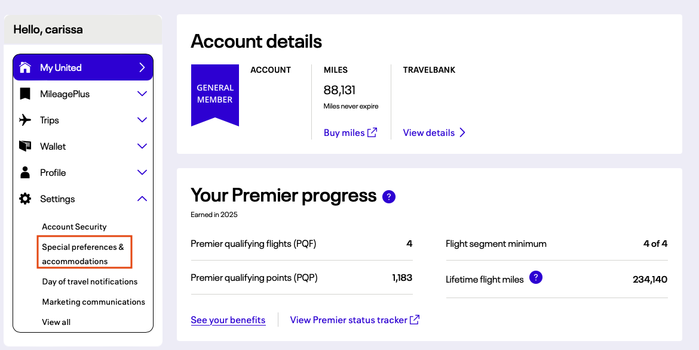699x350 pixels.
Task: Select Special preferences & accommodations
Action: (83, 254)
